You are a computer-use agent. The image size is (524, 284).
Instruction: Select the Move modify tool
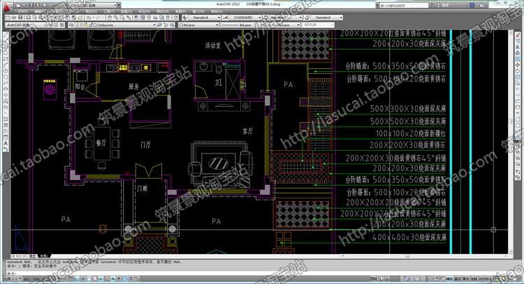(517, 65)
